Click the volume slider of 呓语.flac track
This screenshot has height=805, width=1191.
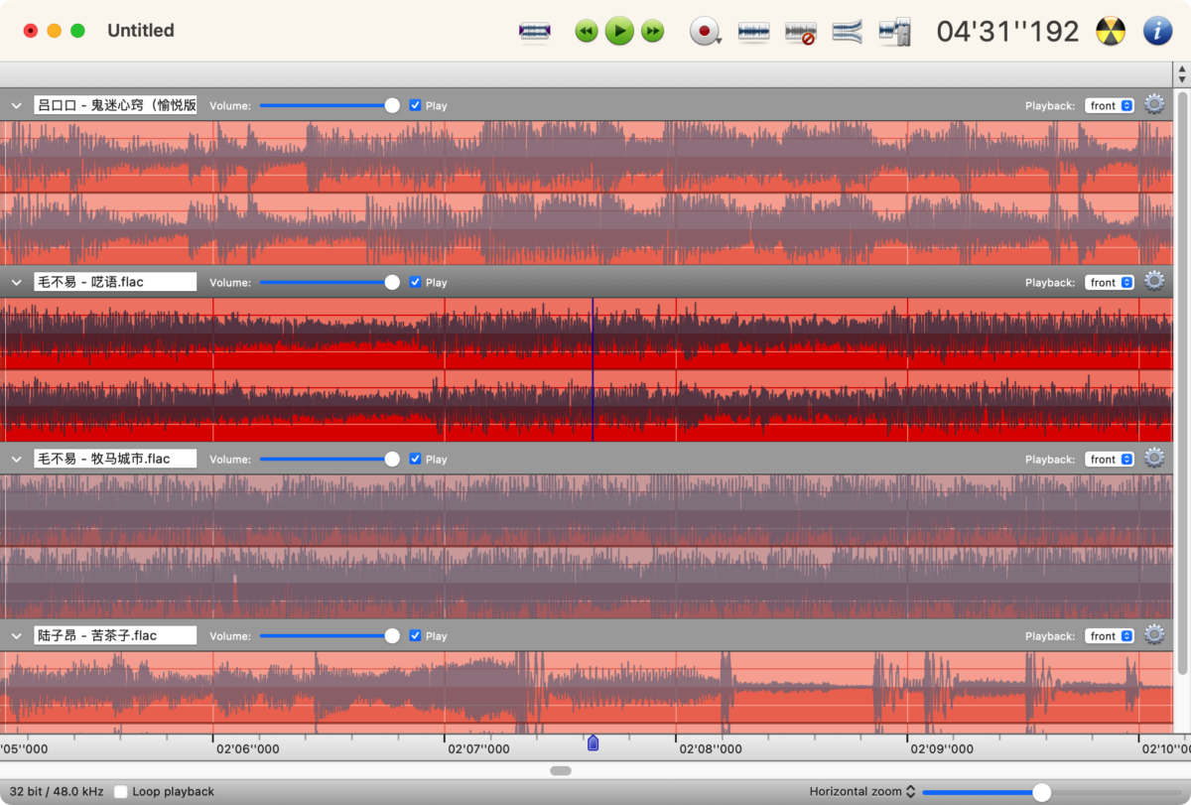point(330,282)
